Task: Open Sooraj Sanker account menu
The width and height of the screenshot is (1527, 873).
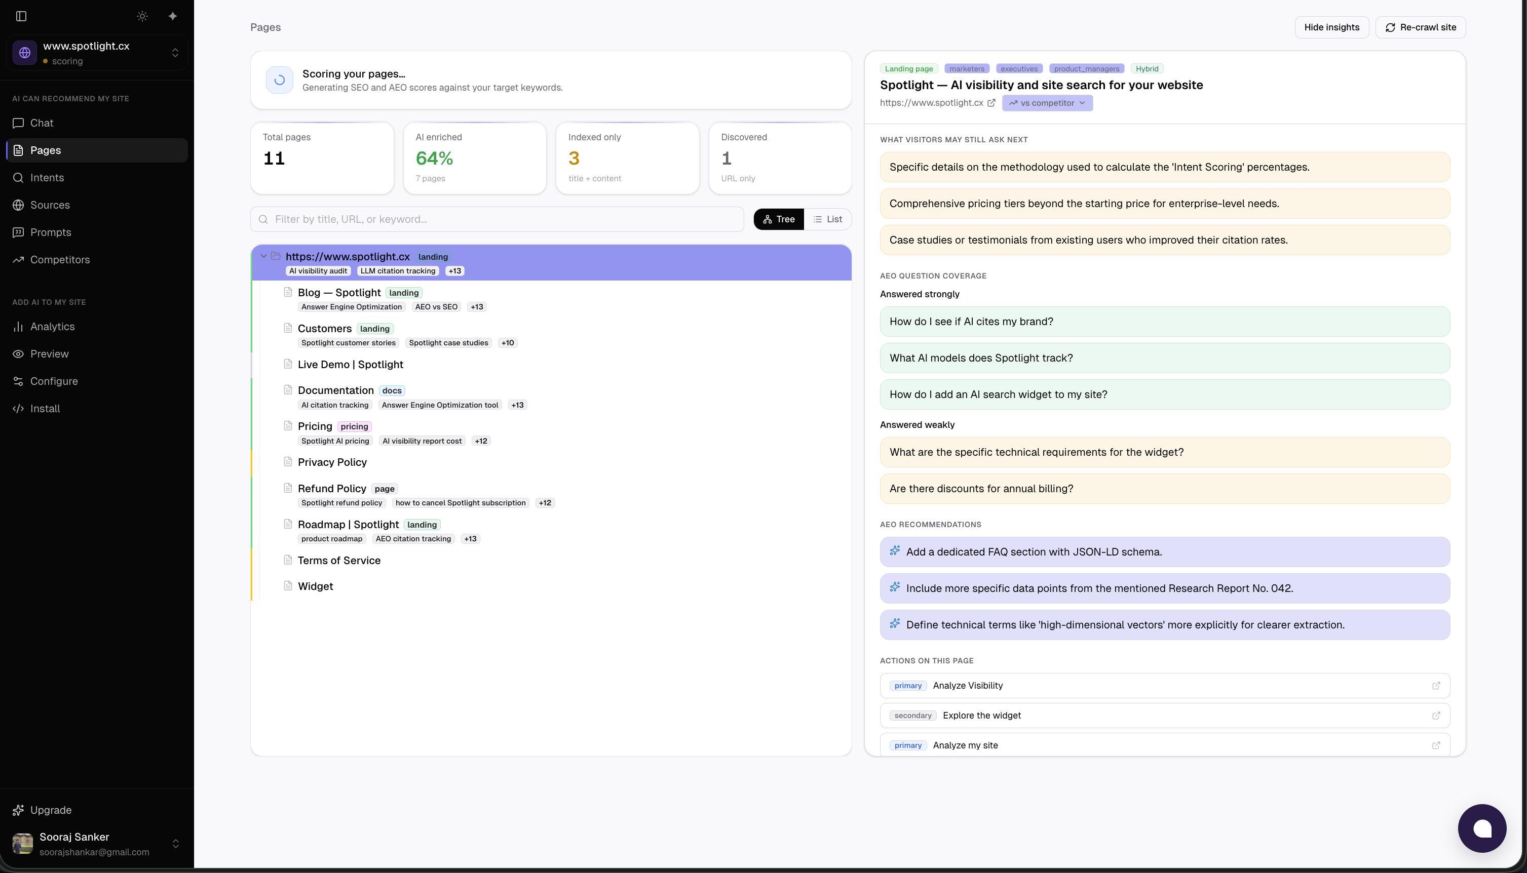Action: coord(96,844)
